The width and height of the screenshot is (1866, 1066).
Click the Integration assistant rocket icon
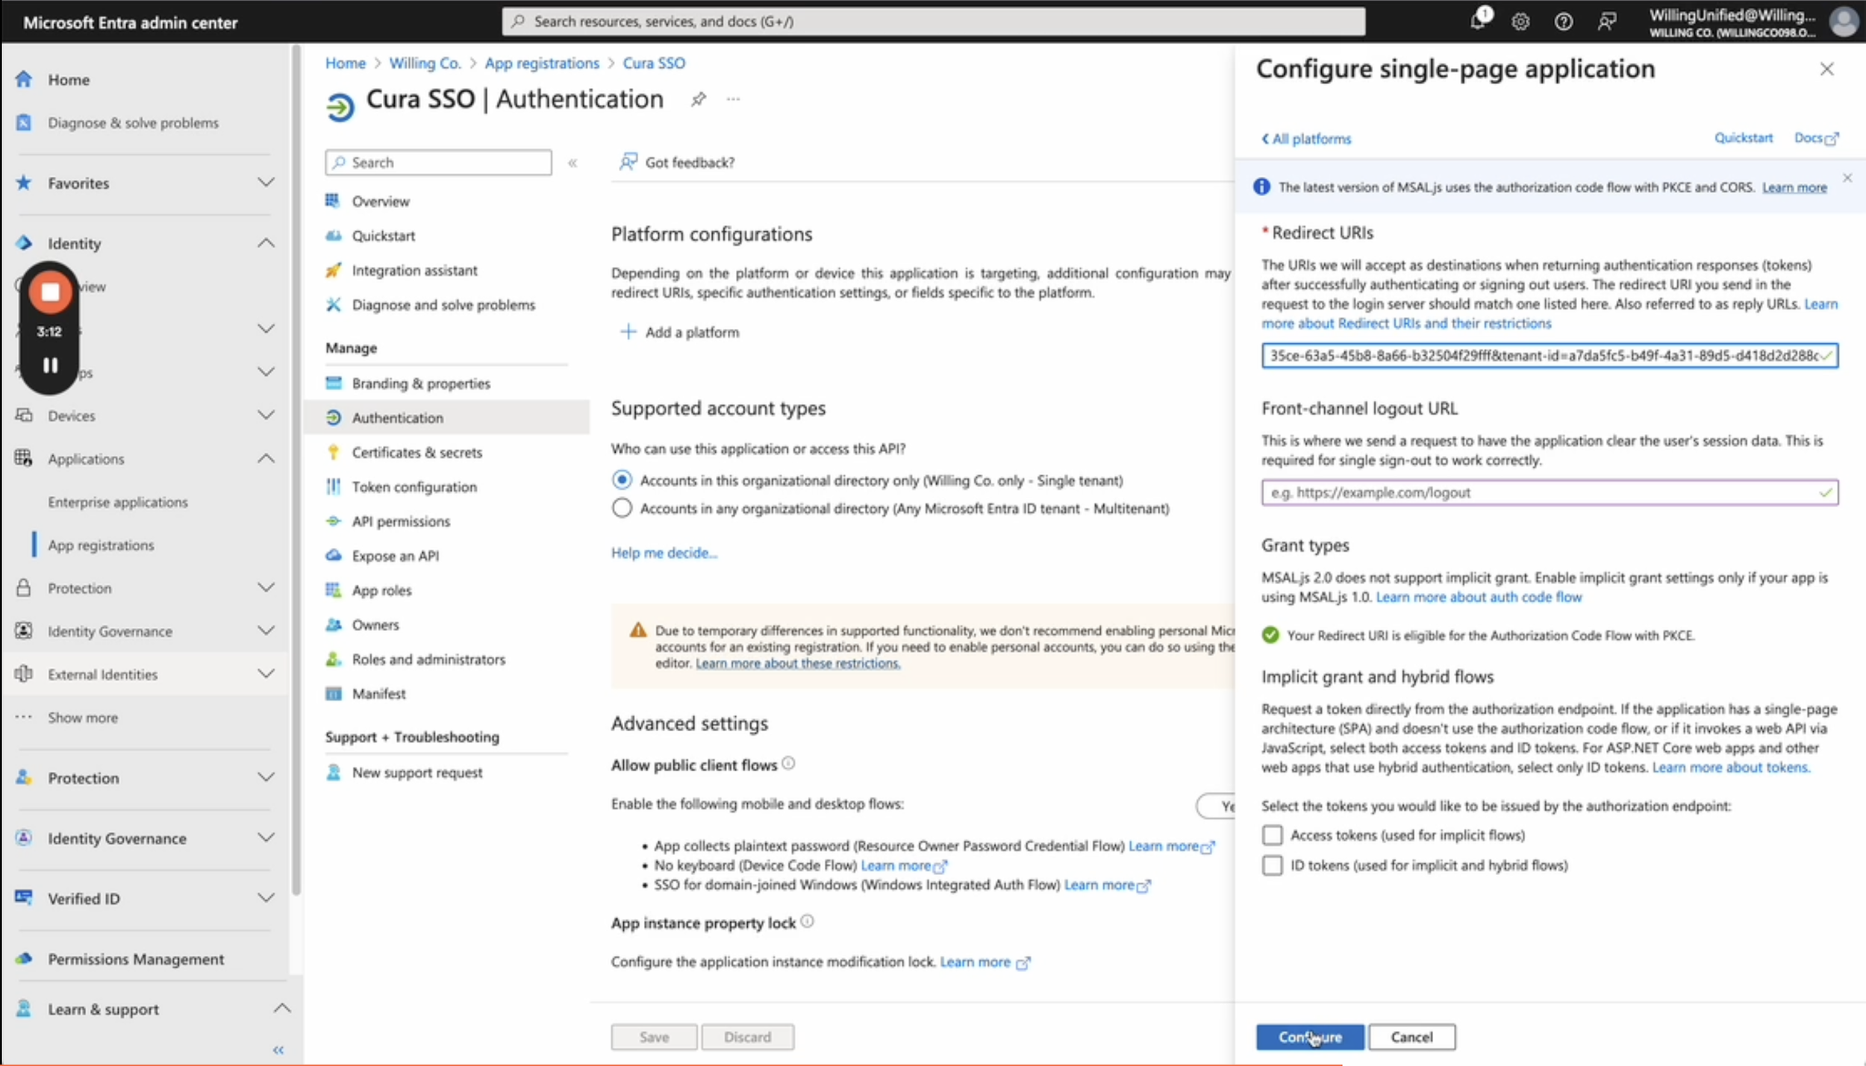tap(333, 270)
